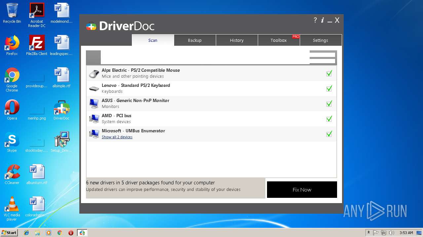
Task: Show hidden tray icons arrow
Action: tap(368, 233)
